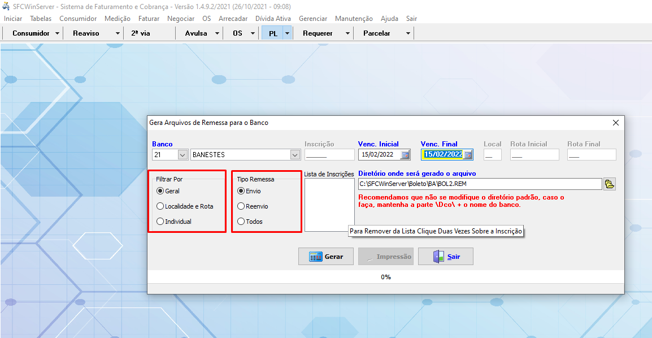Click the Gerar button
The width and height of the screenshot is (652, 338).
pos(326,257)
